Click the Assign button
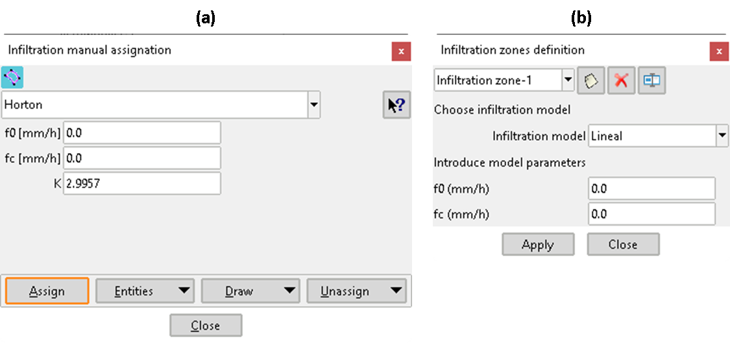The image size is (730, 343). (x=47, y=291)
